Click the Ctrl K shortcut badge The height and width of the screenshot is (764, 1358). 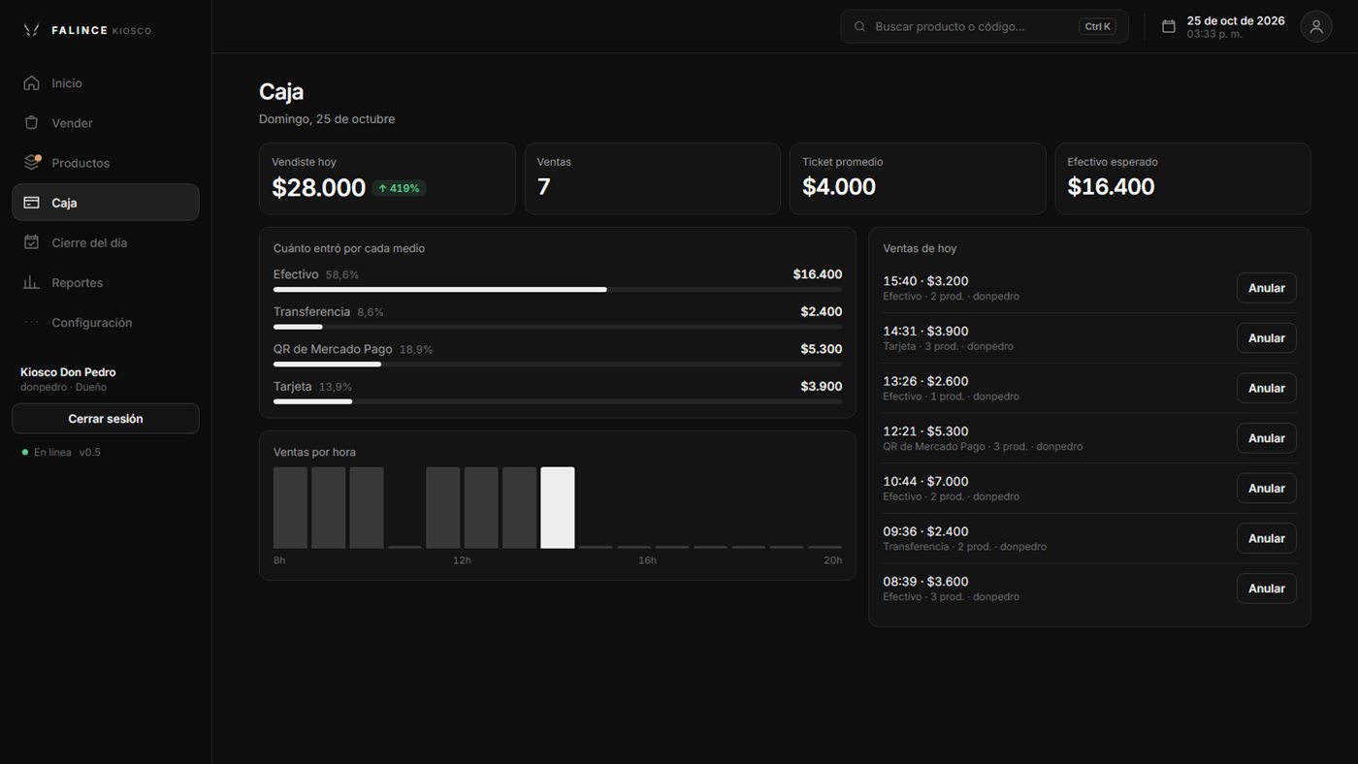tap(1097, 26)
